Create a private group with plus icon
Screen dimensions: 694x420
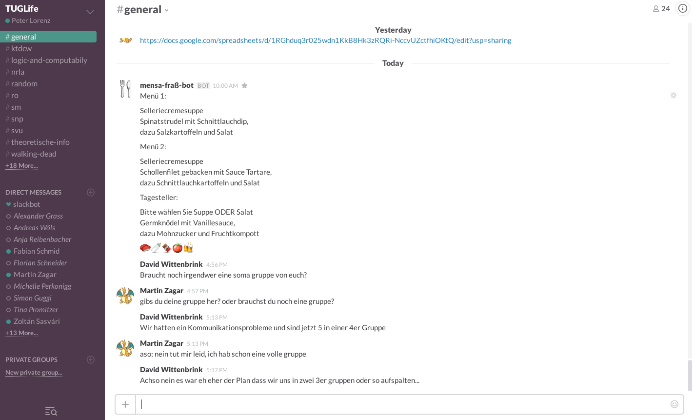[x=91, y=360]
